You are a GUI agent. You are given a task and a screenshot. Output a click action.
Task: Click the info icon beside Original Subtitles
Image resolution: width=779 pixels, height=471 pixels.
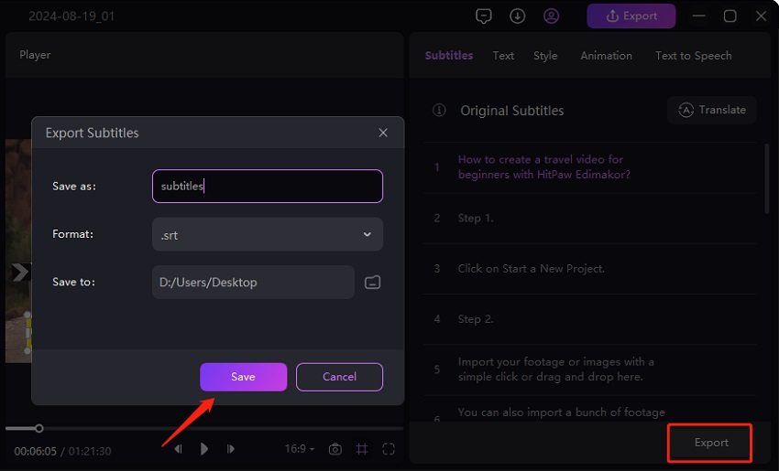(439, 111)
